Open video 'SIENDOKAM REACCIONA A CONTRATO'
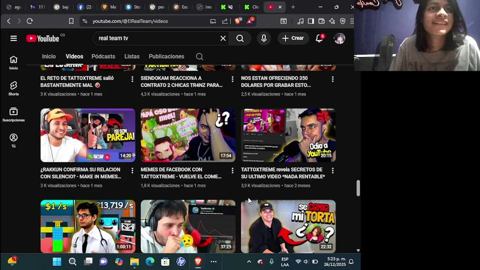 coord(181,82)
